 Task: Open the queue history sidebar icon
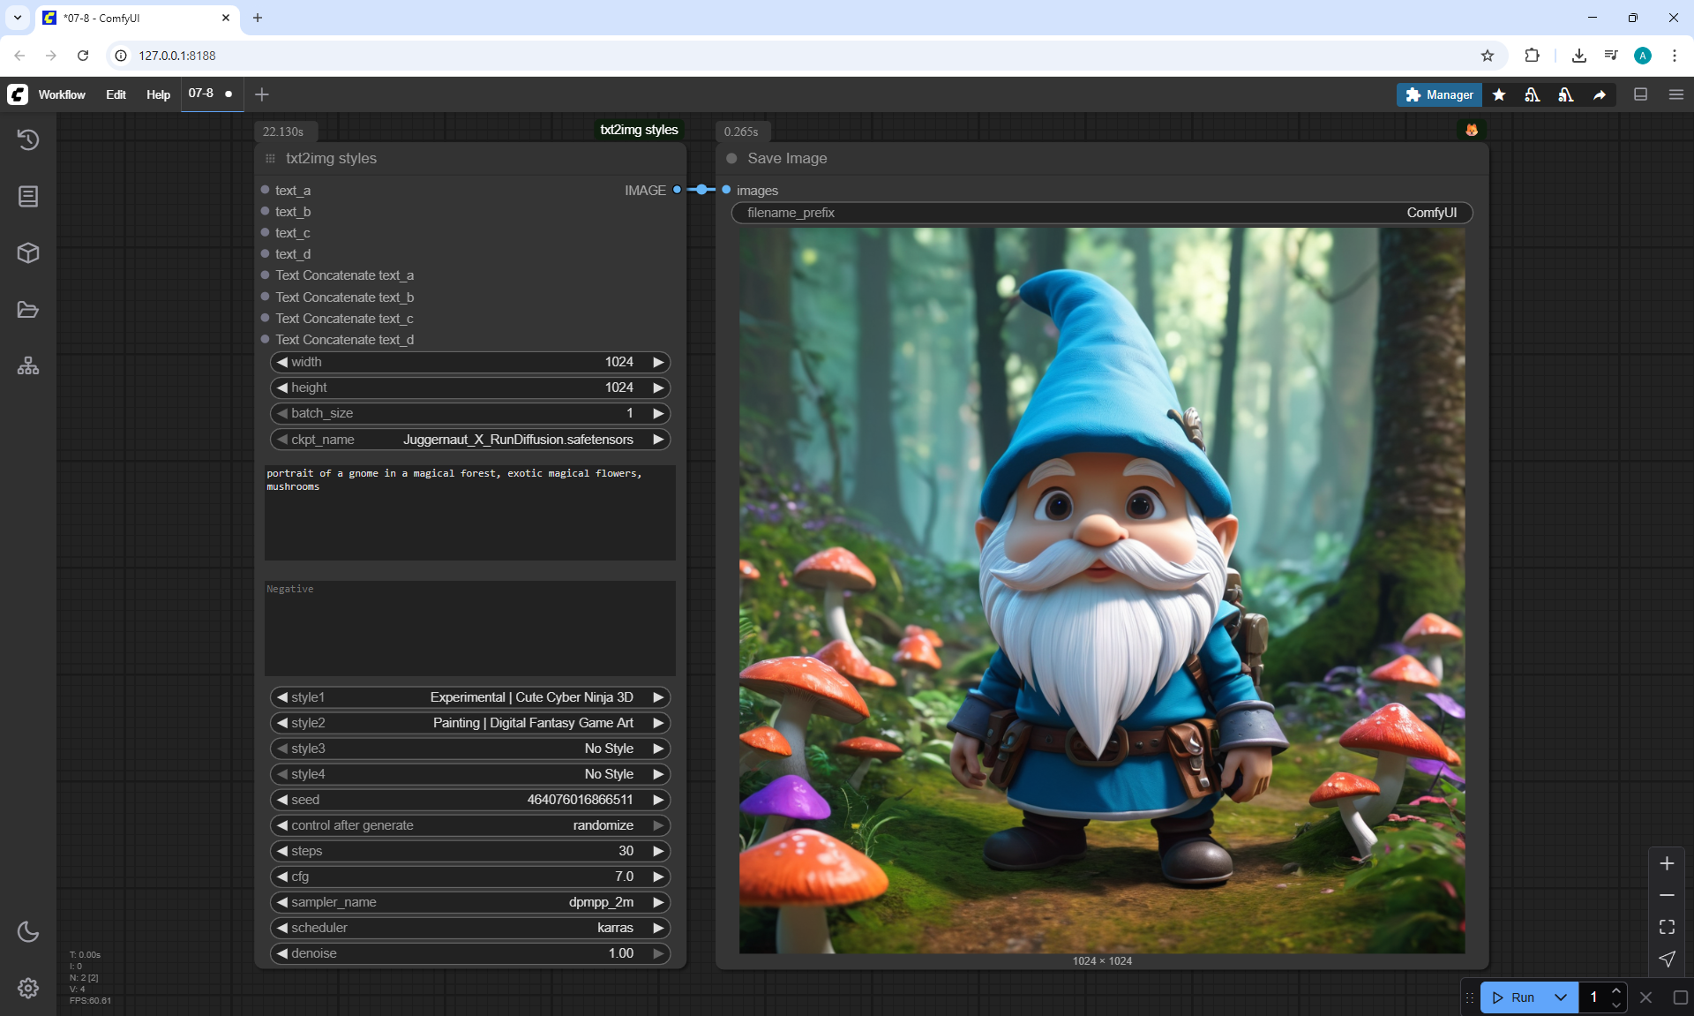click(x=28, y=139)
